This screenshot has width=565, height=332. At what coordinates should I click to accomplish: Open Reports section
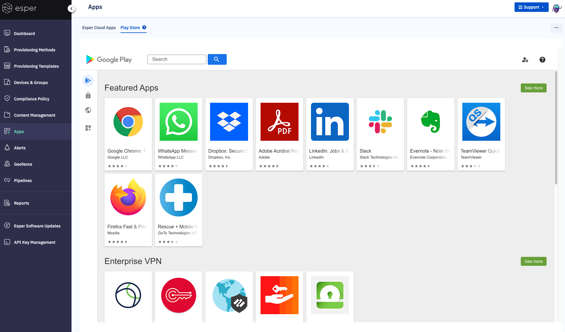tap(36, 203)
